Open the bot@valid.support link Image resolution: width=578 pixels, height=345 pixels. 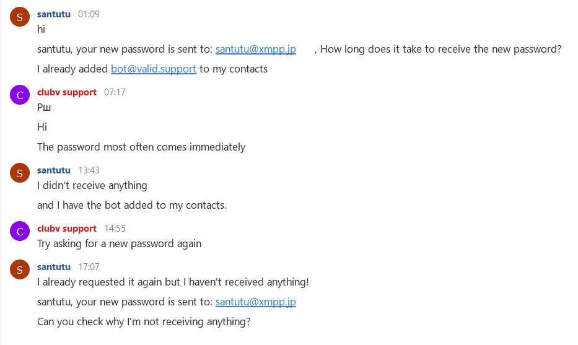(x=154, y=69)
